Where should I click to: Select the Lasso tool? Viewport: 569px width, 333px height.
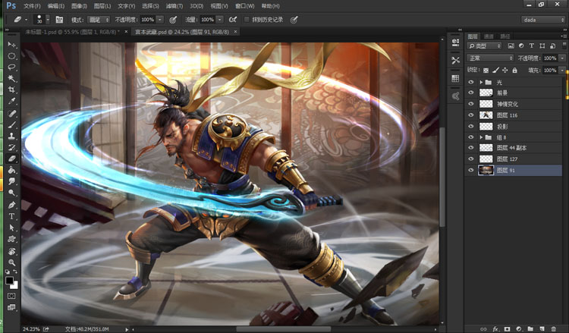[11, 67]
